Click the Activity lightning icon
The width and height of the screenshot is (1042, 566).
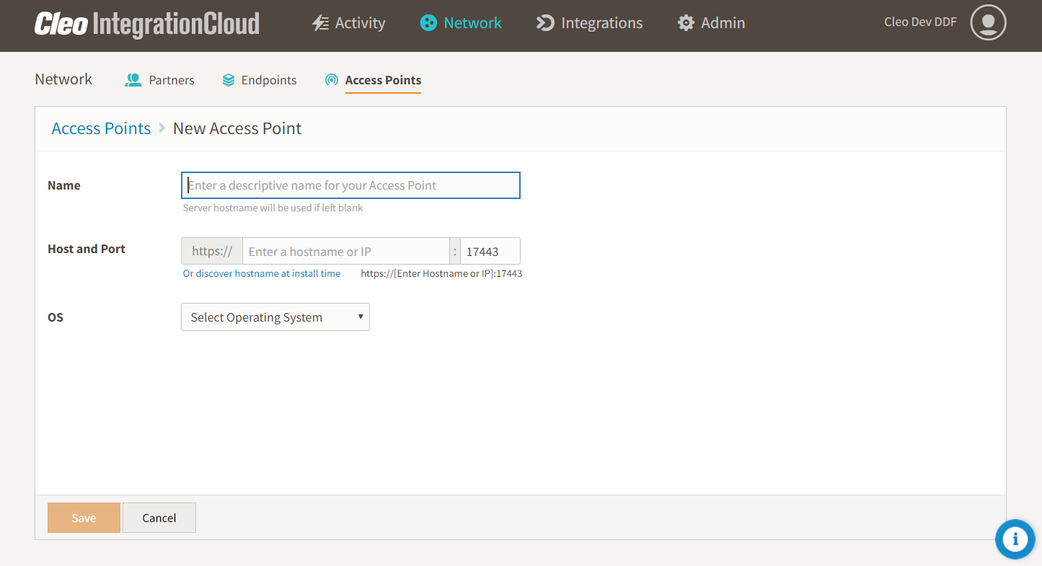pos(320,23)
